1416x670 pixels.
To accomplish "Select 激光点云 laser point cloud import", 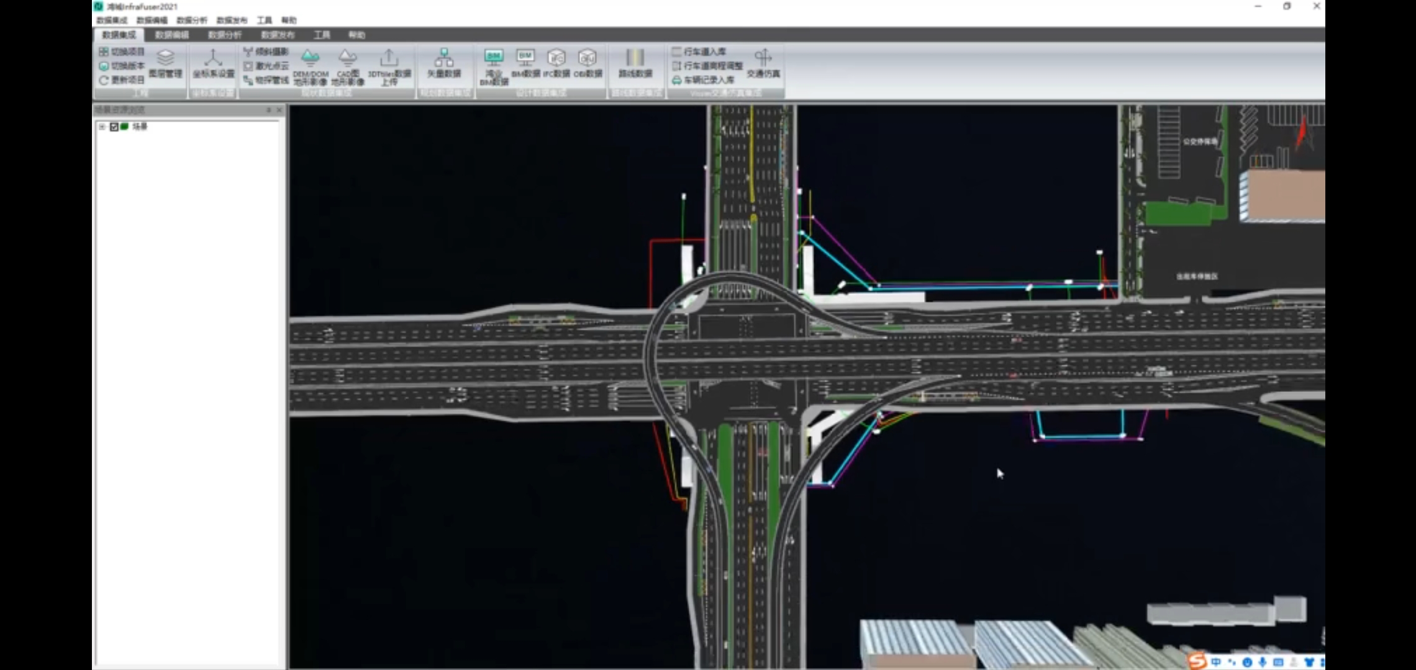I will 266,66.
